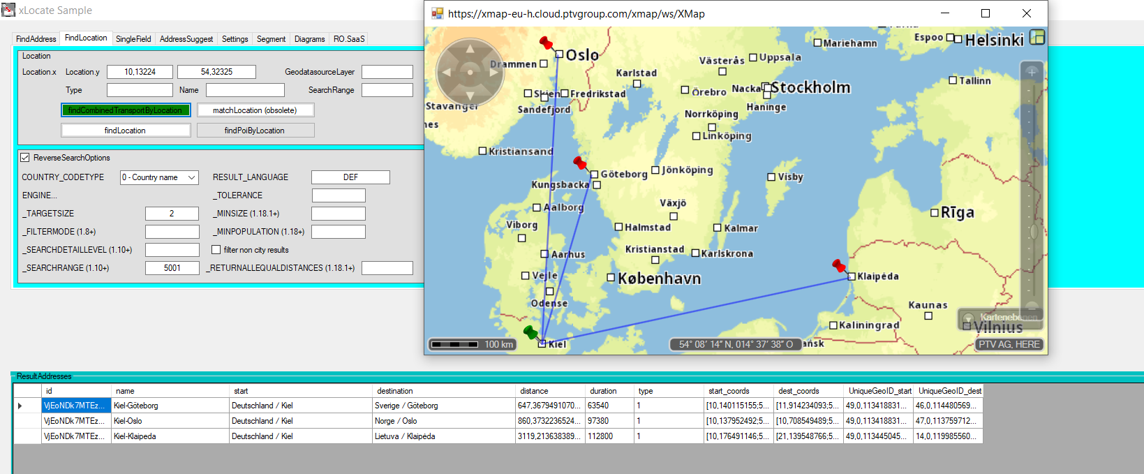Pan the map up with the navigation arrow
The height and width of the screenshot is (474, 1144).
[470, 49]
